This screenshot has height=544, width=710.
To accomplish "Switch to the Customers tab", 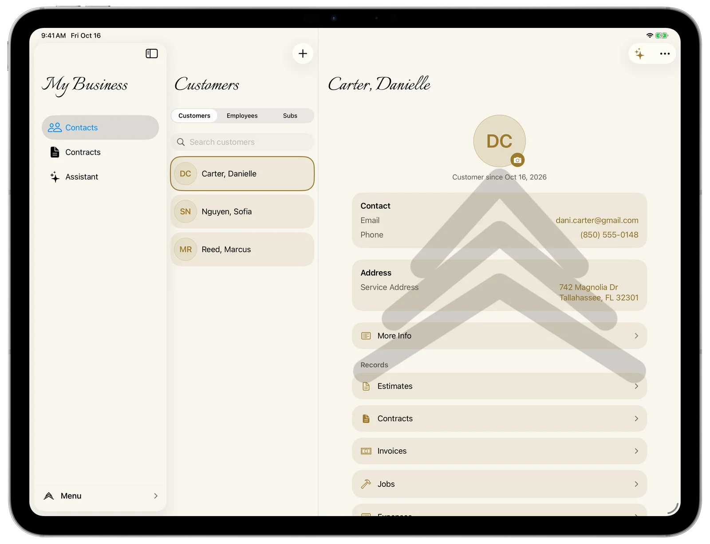I will pyautogui.click(x=194, y=116).
